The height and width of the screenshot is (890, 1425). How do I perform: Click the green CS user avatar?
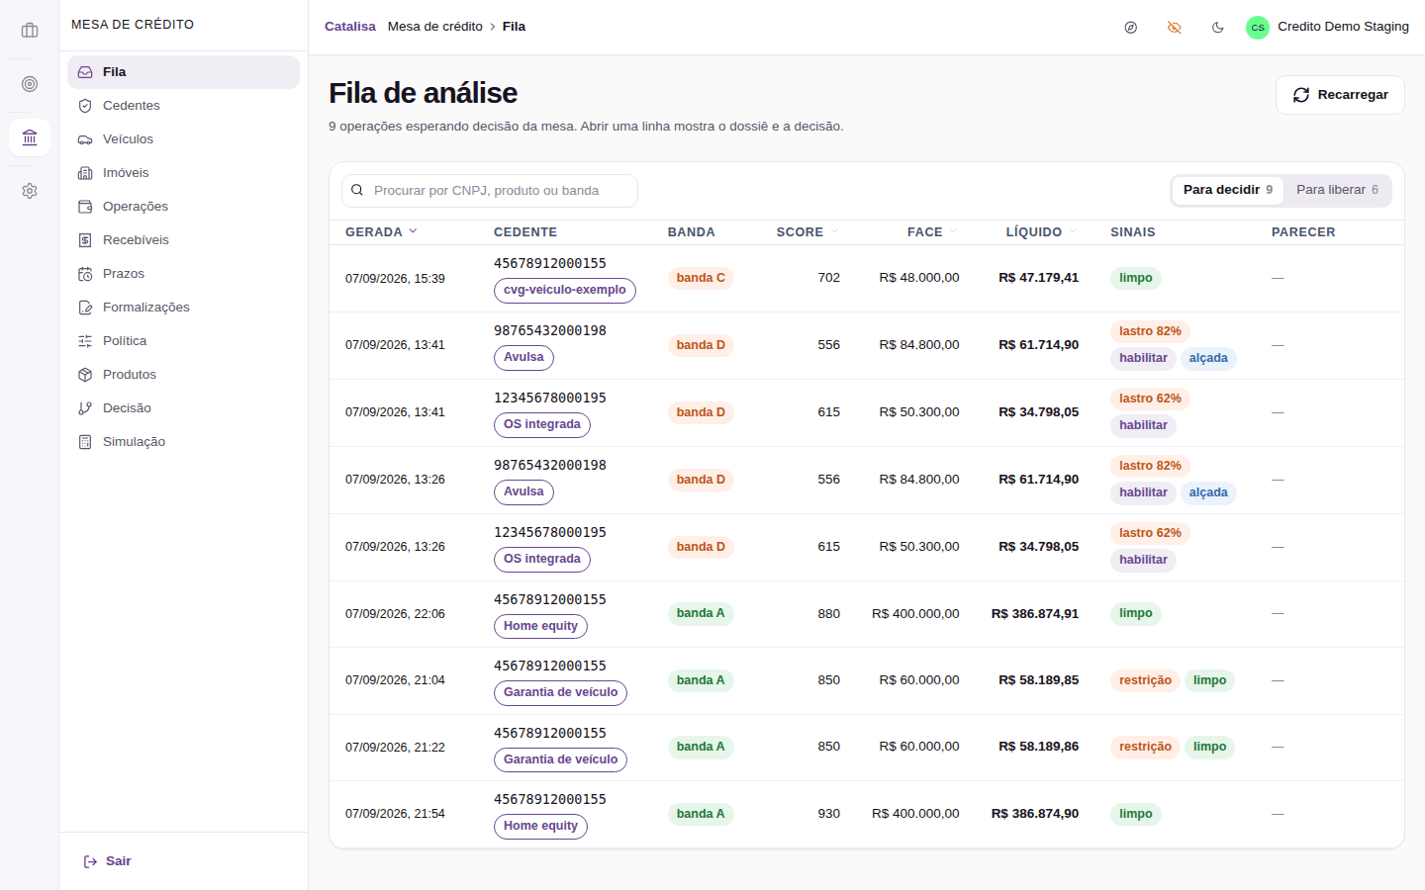[x=1258, y=28]
